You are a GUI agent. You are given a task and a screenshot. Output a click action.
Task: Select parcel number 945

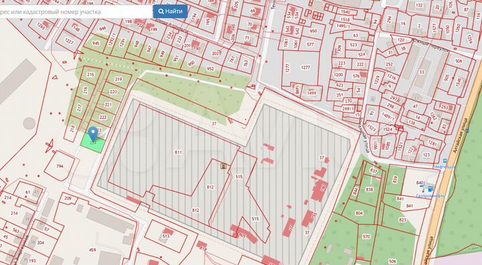pos(96,43)
